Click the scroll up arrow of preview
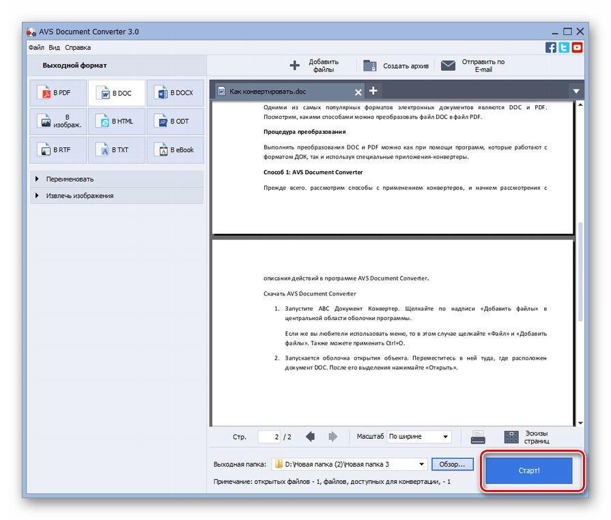The image size is (611, 520). (580, 105)
